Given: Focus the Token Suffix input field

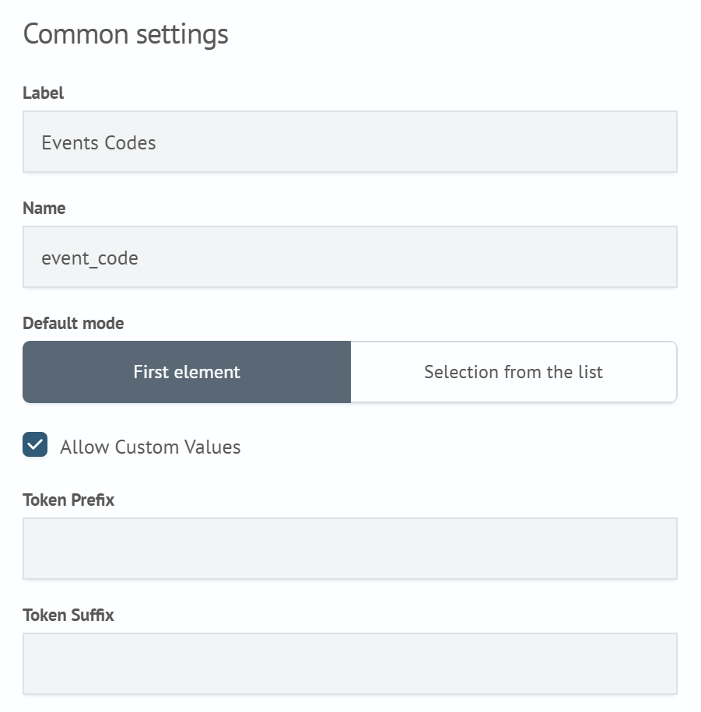Looking at the screenshot, I should pyautogui.click(x=349, y=664).
